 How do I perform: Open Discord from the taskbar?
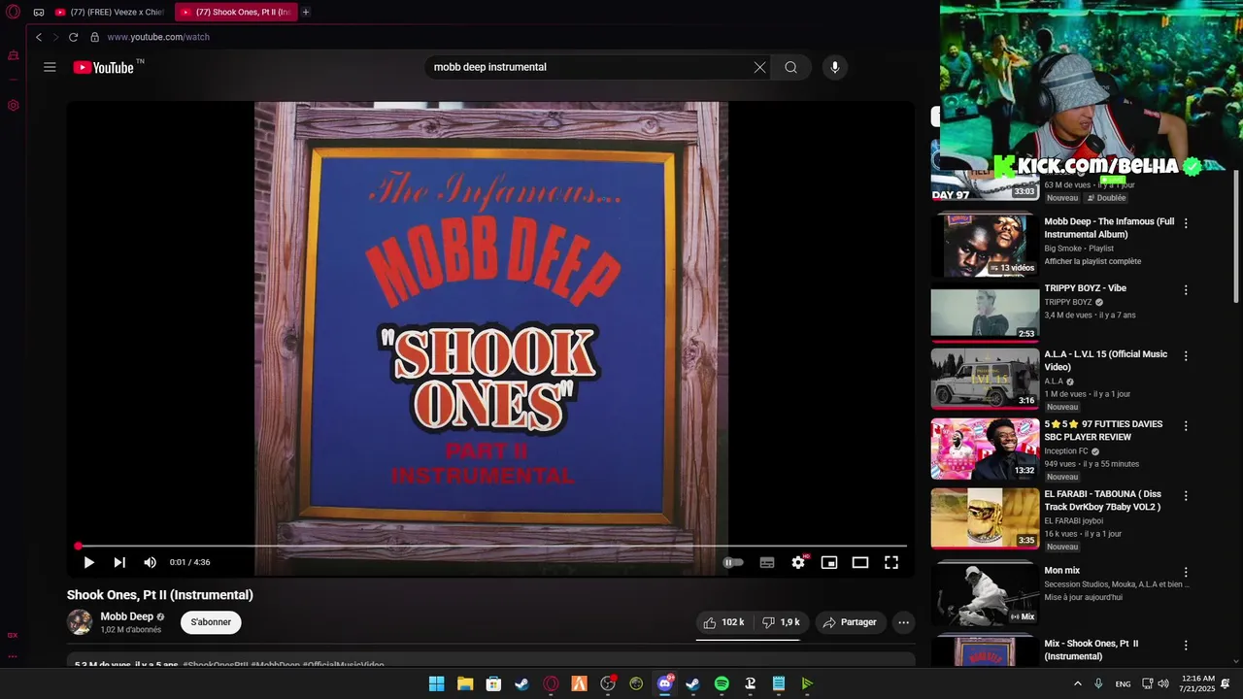[665, 683]
